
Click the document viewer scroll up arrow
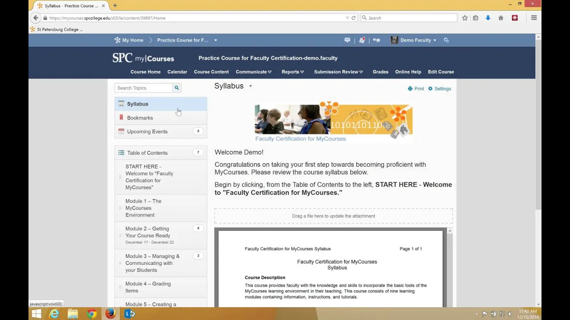click(x=450, y=231)
